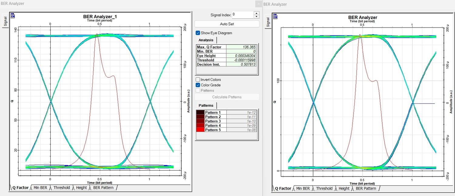455x196 pixels.
Task: Click the Auto Set button
Action: click(227, 24)
